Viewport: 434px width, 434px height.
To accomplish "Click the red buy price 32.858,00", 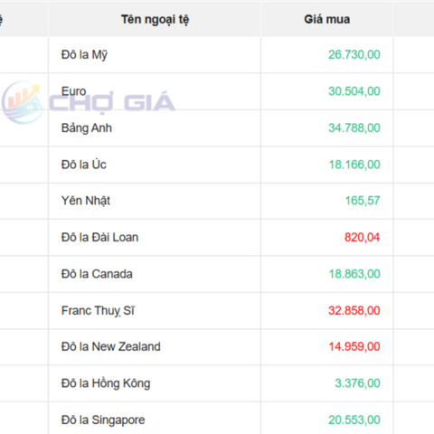I will [354, 311].
